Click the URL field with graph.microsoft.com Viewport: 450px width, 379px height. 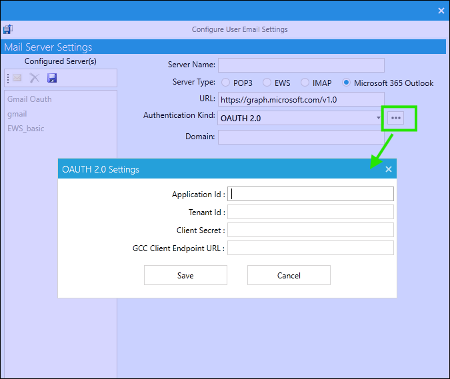click(x=301, y=99)
